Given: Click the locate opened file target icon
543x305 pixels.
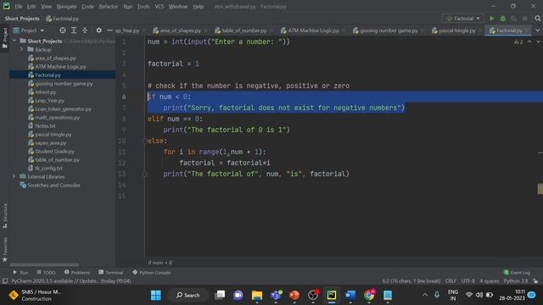Looking at the screenshot, I should 63,30.
